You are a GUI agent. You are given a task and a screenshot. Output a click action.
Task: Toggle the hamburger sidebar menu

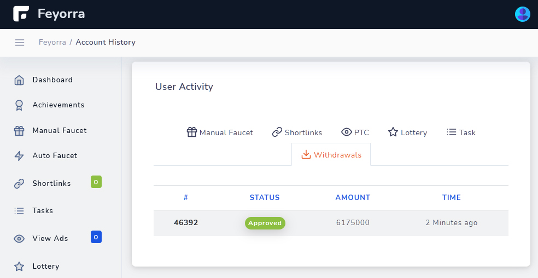click(x=20, y=43)
